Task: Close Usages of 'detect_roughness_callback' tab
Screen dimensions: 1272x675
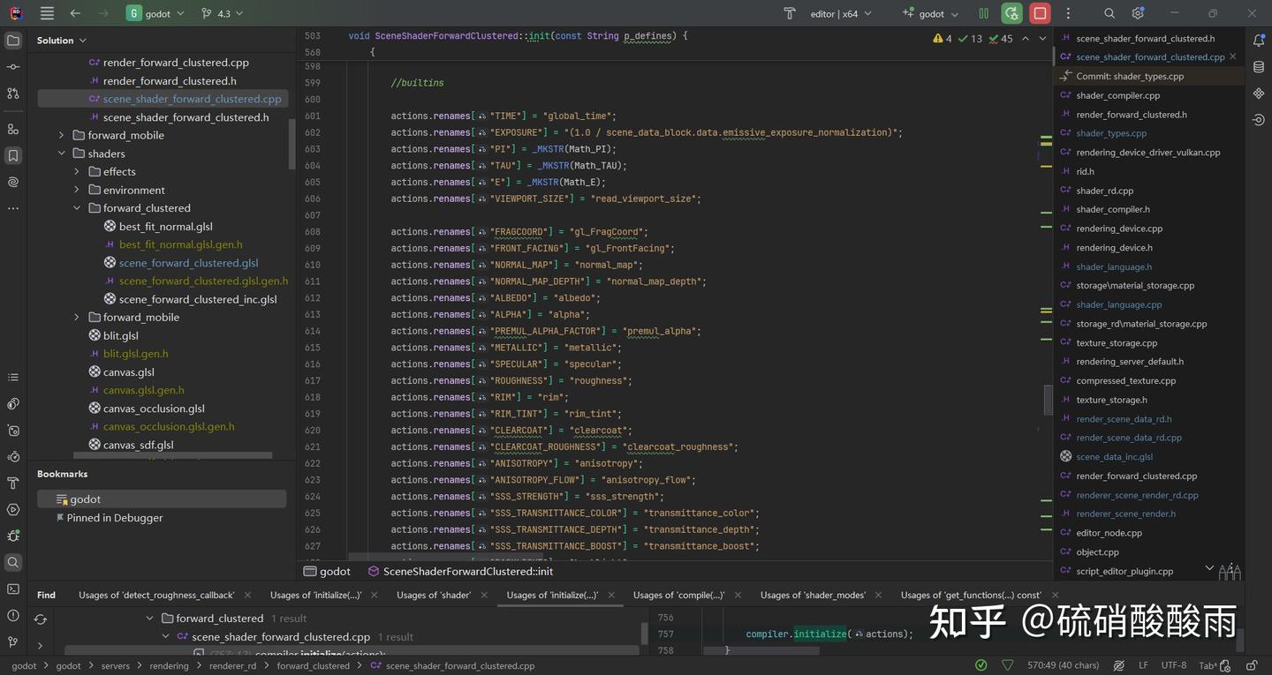Action: tap(247, 596)
